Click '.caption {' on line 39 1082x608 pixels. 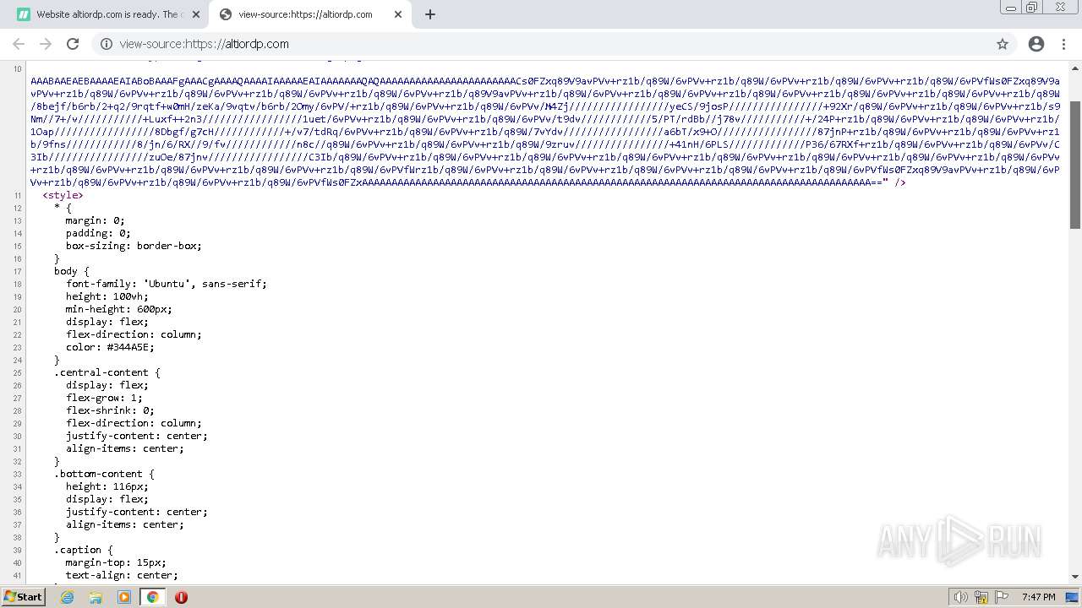pyautogui.click(x=83, y=550)
